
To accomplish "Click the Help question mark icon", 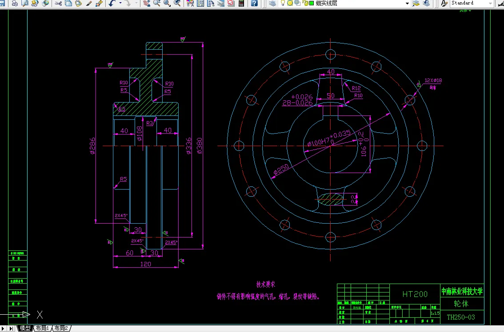I will coord(254,3).
